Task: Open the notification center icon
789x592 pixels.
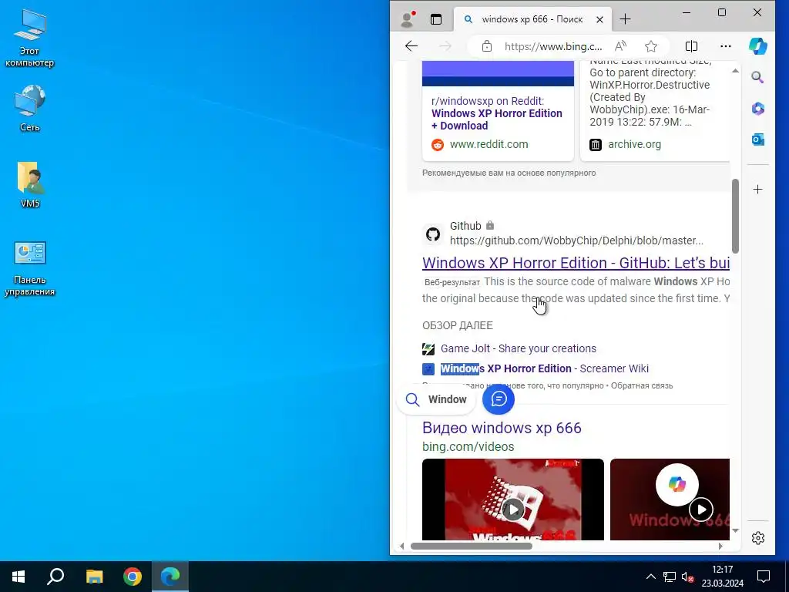Action: pos(764,577)
